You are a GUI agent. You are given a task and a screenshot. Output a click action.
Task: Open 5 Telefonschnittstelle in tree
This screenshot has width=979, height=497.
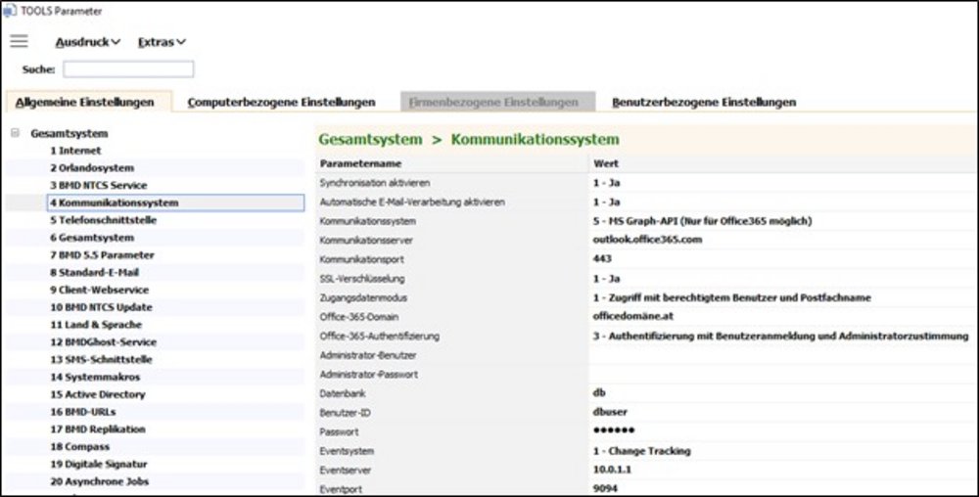(103, 220)
